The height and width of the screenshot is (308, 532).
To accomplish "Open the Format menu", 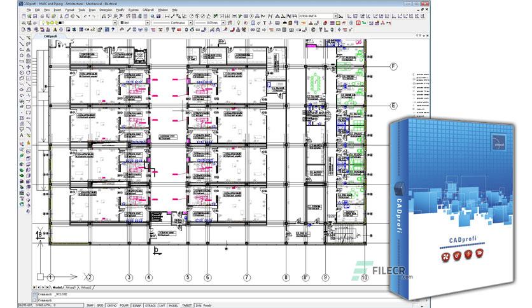I will click(70, 10).
